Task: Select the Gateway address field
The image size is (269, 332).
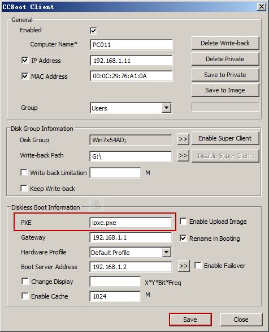Action: 131,237
